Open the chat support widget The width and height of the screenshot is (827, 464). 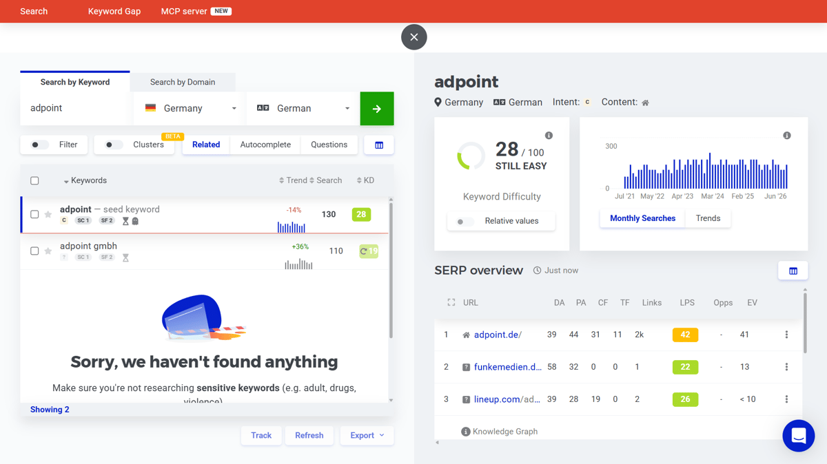[799, 436]
